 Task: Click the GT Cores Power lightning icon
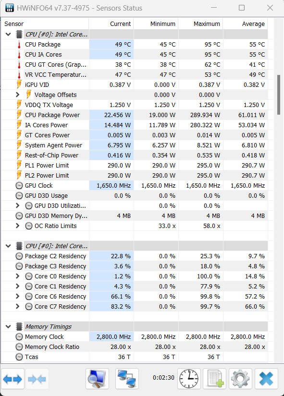pos(19,135)
